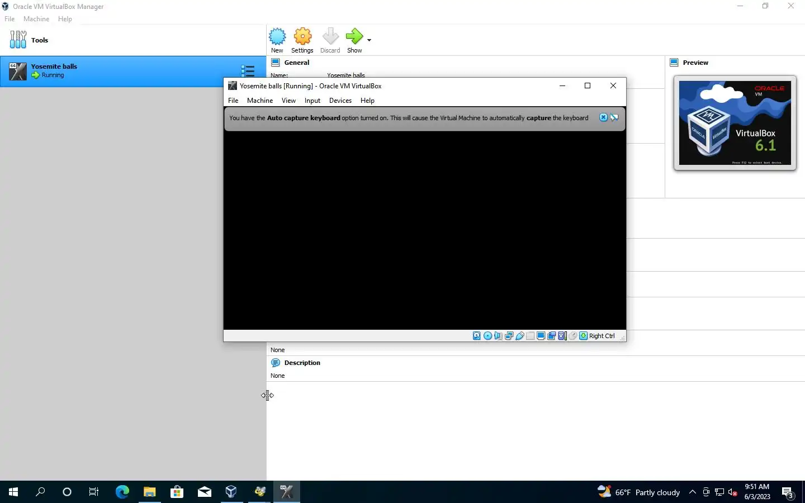This screenshot has height=503, width=805.
Task: Open the clock showing 9:51 AM
Action: [x=757, y=492]
